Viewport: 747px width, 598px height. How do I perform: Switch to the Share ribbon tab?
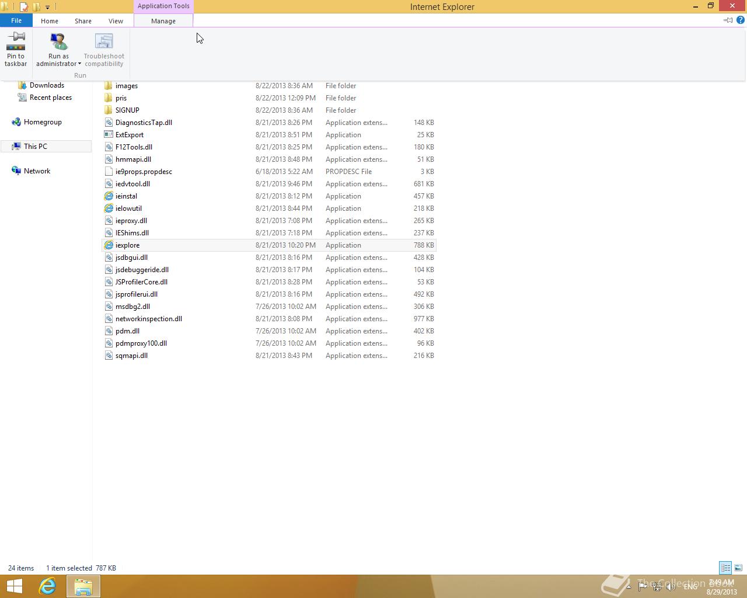tap(83, 21)
